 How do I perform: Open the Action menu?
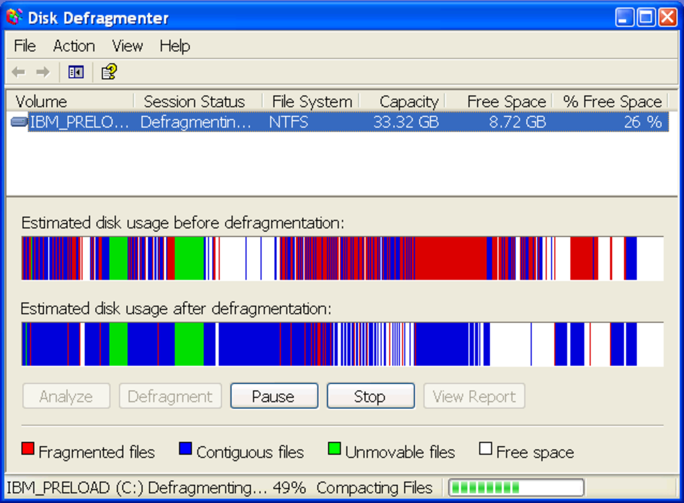[74, 46]
